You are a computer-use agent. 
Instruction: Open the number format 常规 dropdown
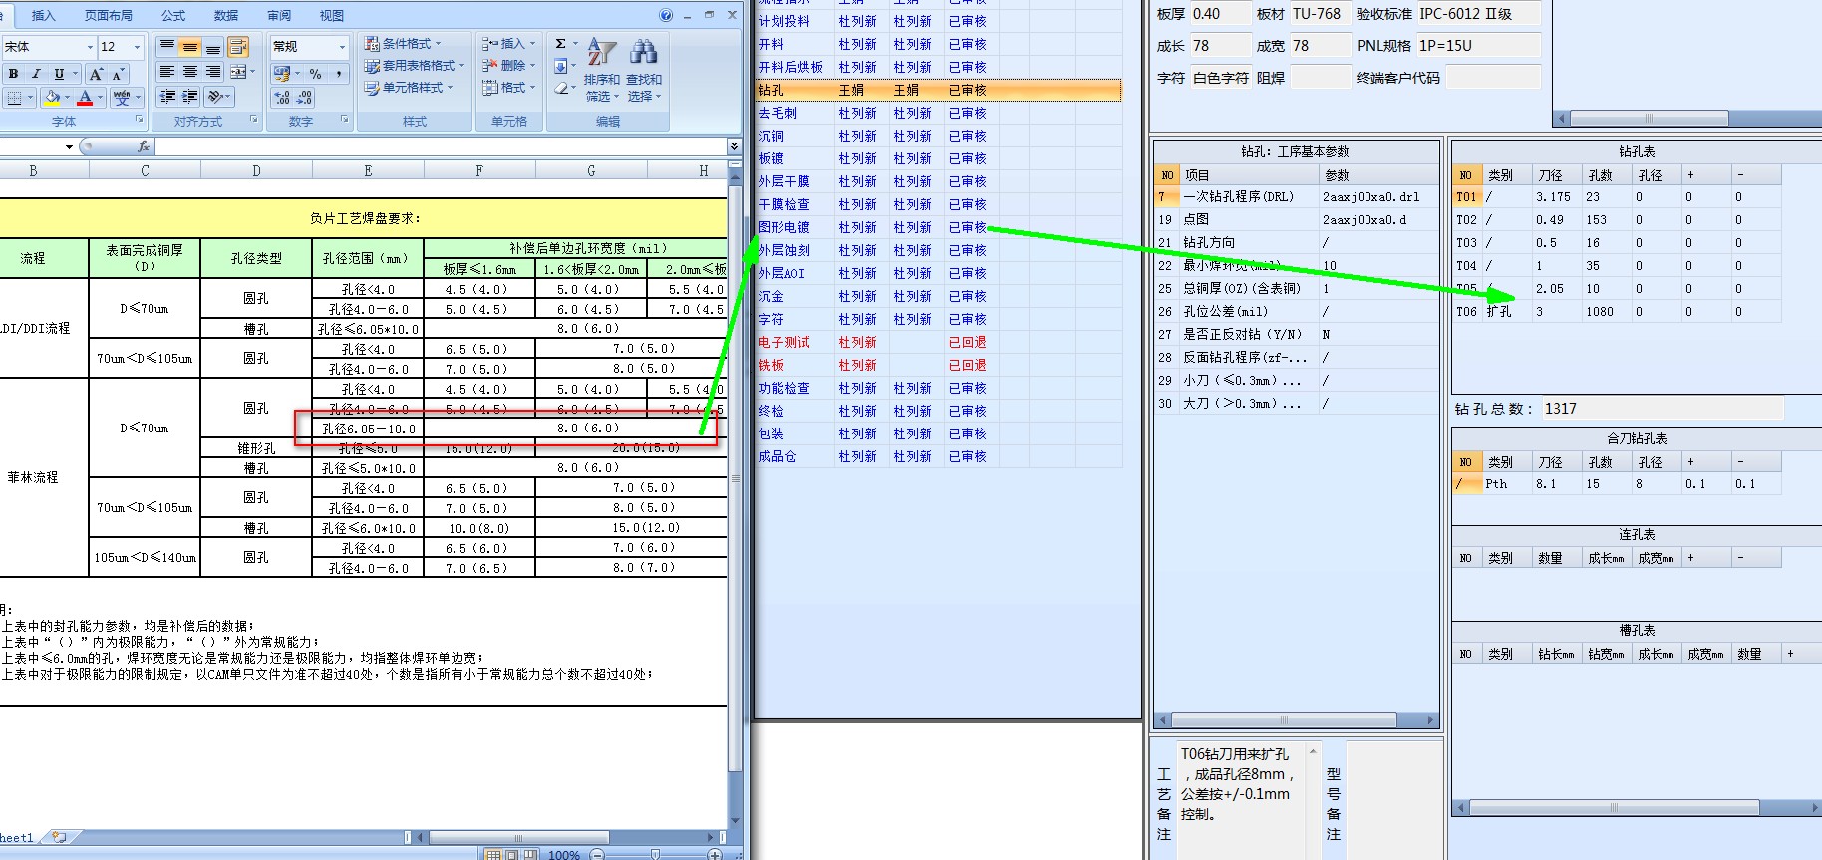point(342,47)
